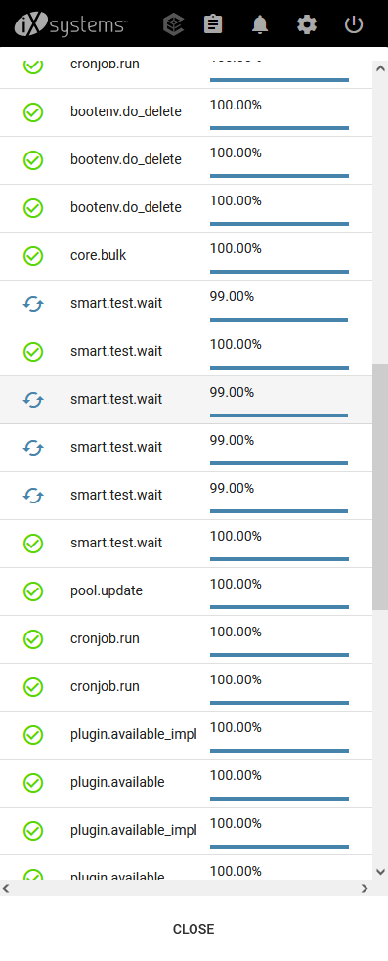The width and height of the screenshot is (388, 961).
Task: Close the task manager dialog
Action: point(194,929)
